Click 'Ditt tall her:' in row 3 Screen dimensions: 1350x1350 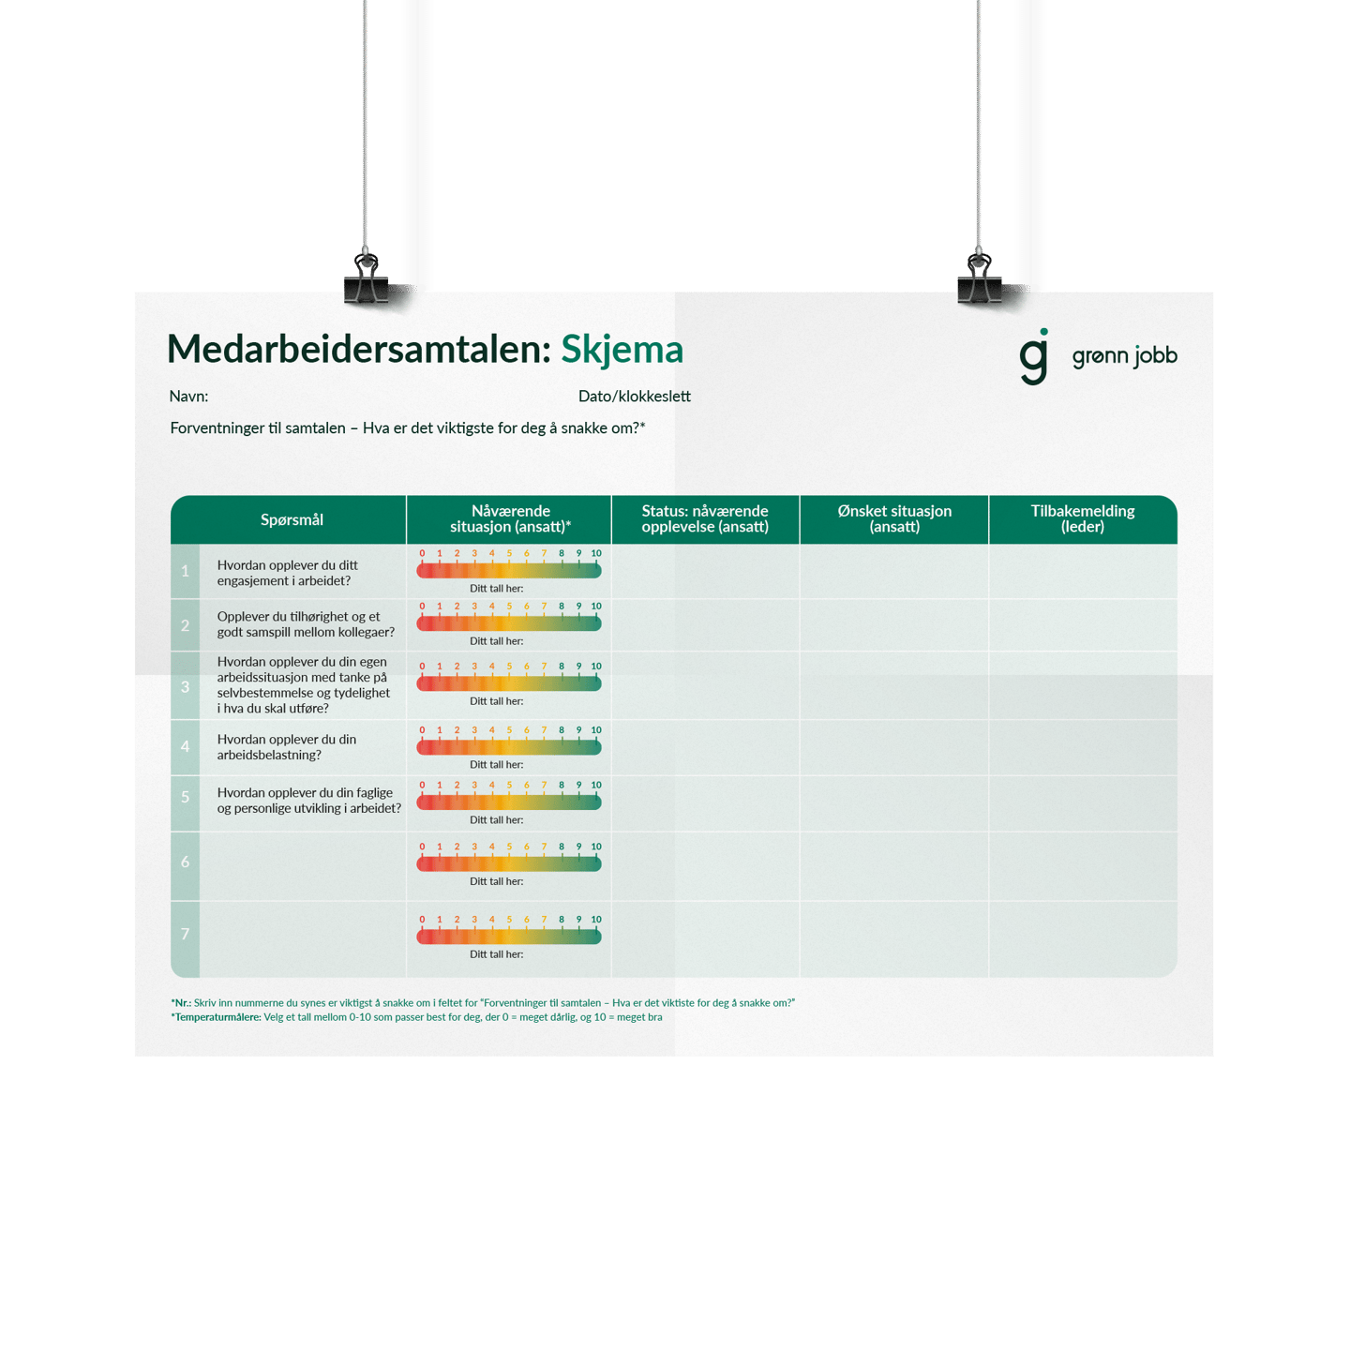click(x=496, y=701)
